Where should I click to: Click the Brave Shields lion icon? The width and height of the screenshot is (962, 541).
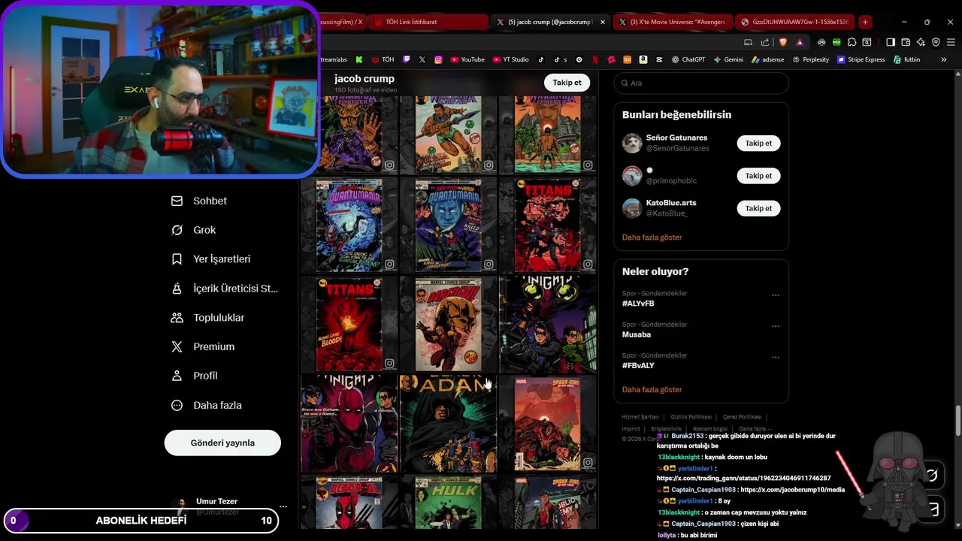[783, 42]
